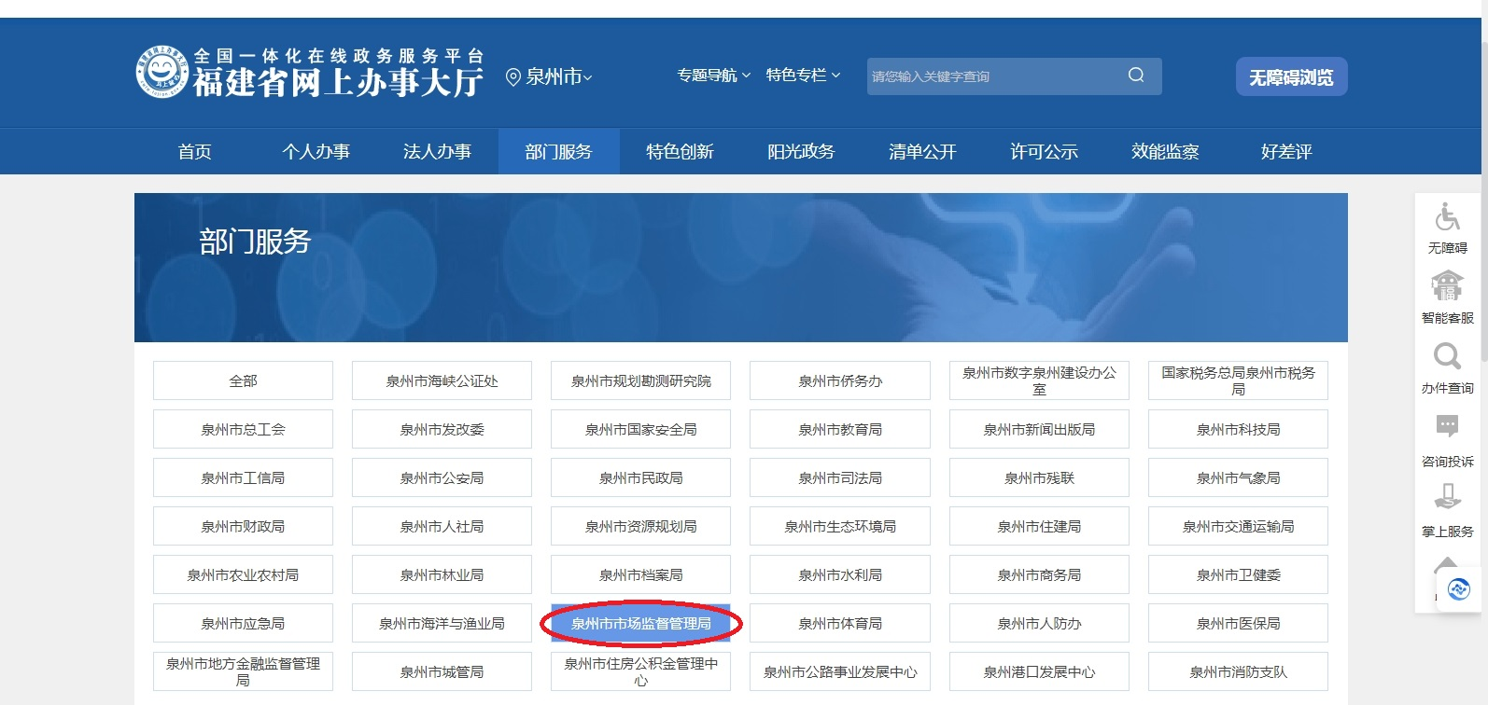1488x705 pixels.
Task: Select 泉州市民政局 department
Action: coord(640,477)
